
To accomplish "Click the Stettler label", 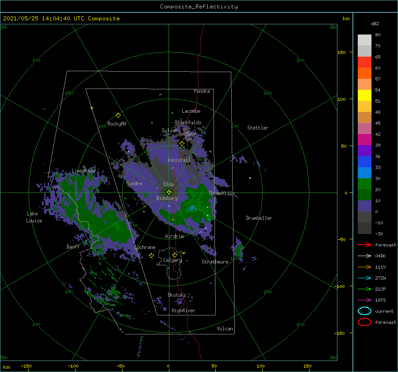I will (x=258, y=128).
